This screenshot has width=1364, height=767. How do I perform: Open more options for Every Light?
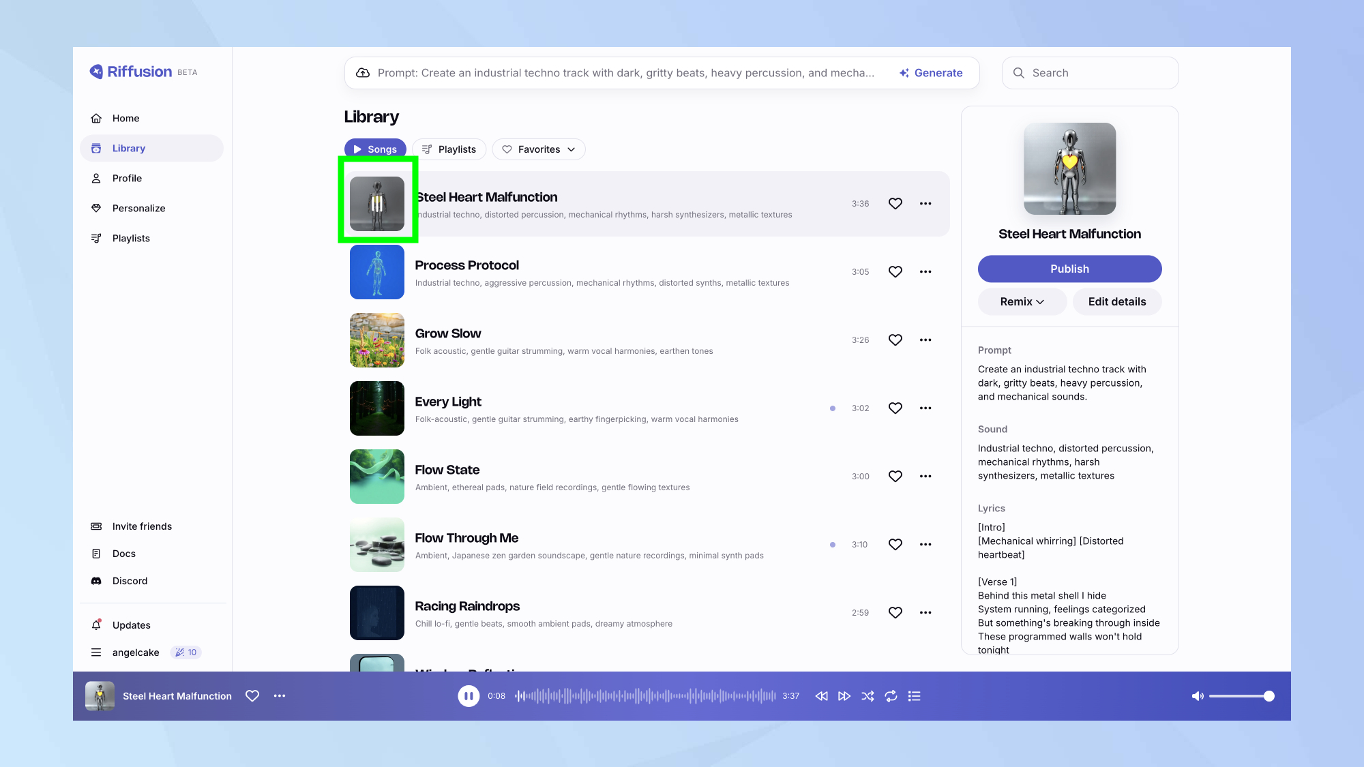click(x=925, y=408)
